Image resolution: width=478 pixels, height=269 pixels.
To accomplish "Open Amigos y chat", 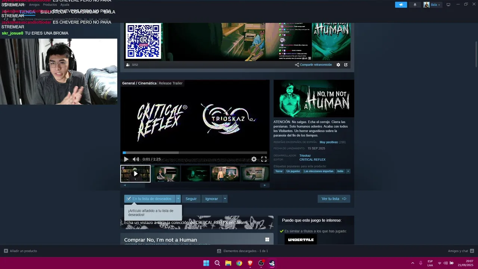I will (461, 251).
